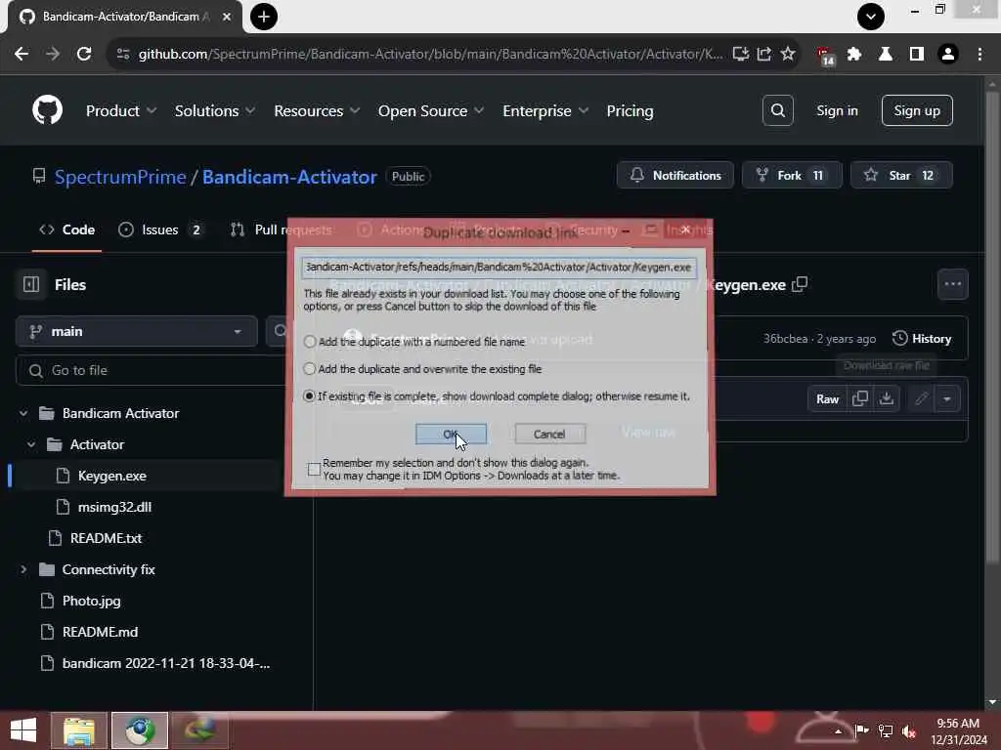This screenshot has width=1001, height=750.
Task: Open the three-dot more file actions button
Action: [x=952, y=284]
